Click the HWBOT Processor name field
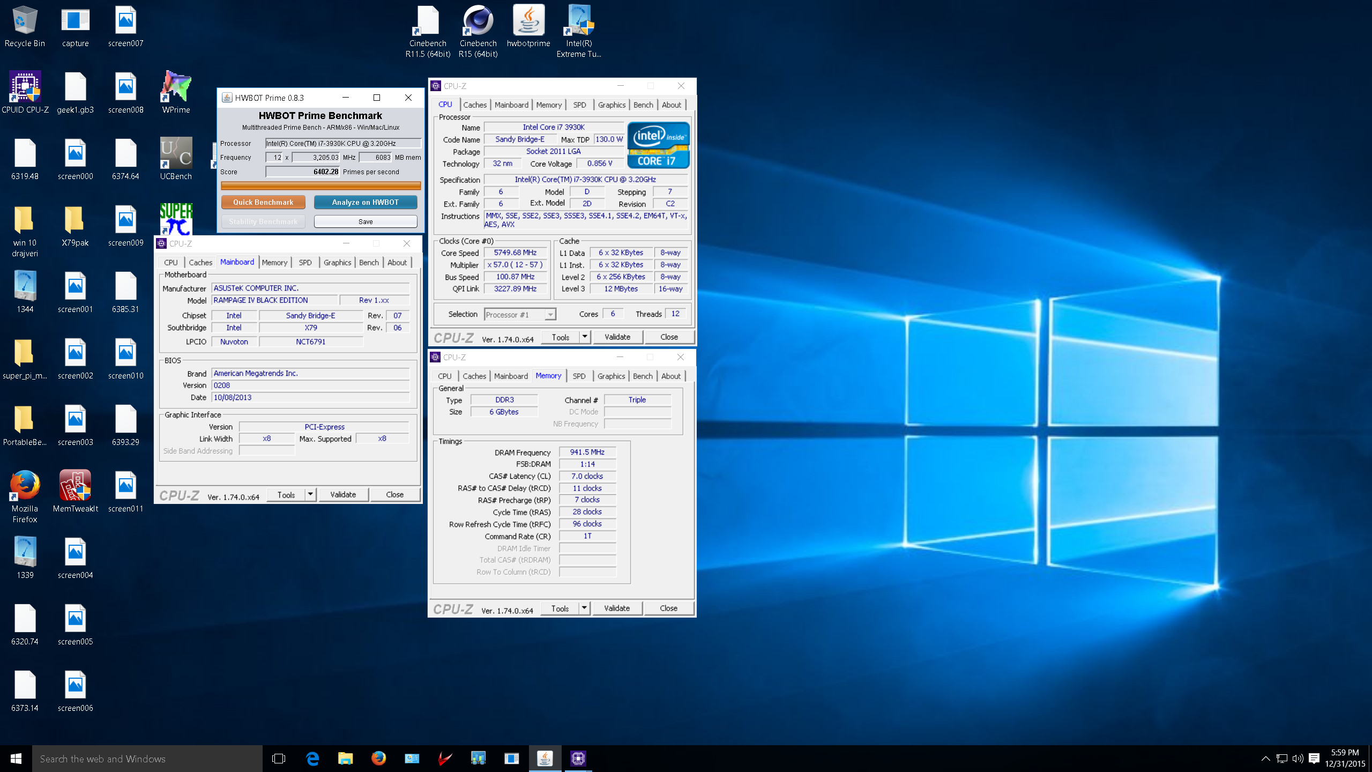This screenshot has height=772, width=1372. point(343,143)
